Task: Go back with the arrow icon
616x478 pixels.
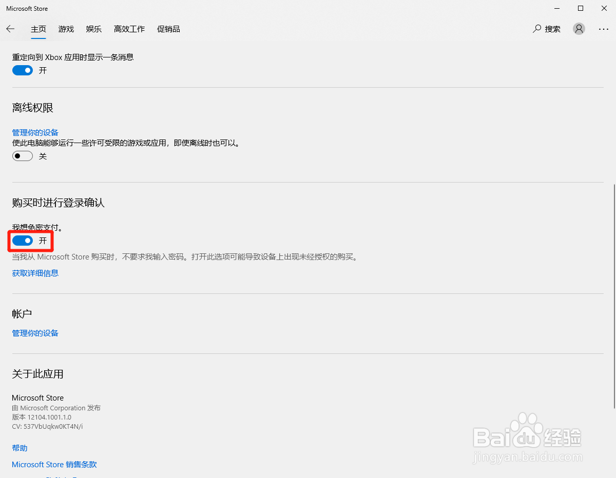Action: [10, 29]
